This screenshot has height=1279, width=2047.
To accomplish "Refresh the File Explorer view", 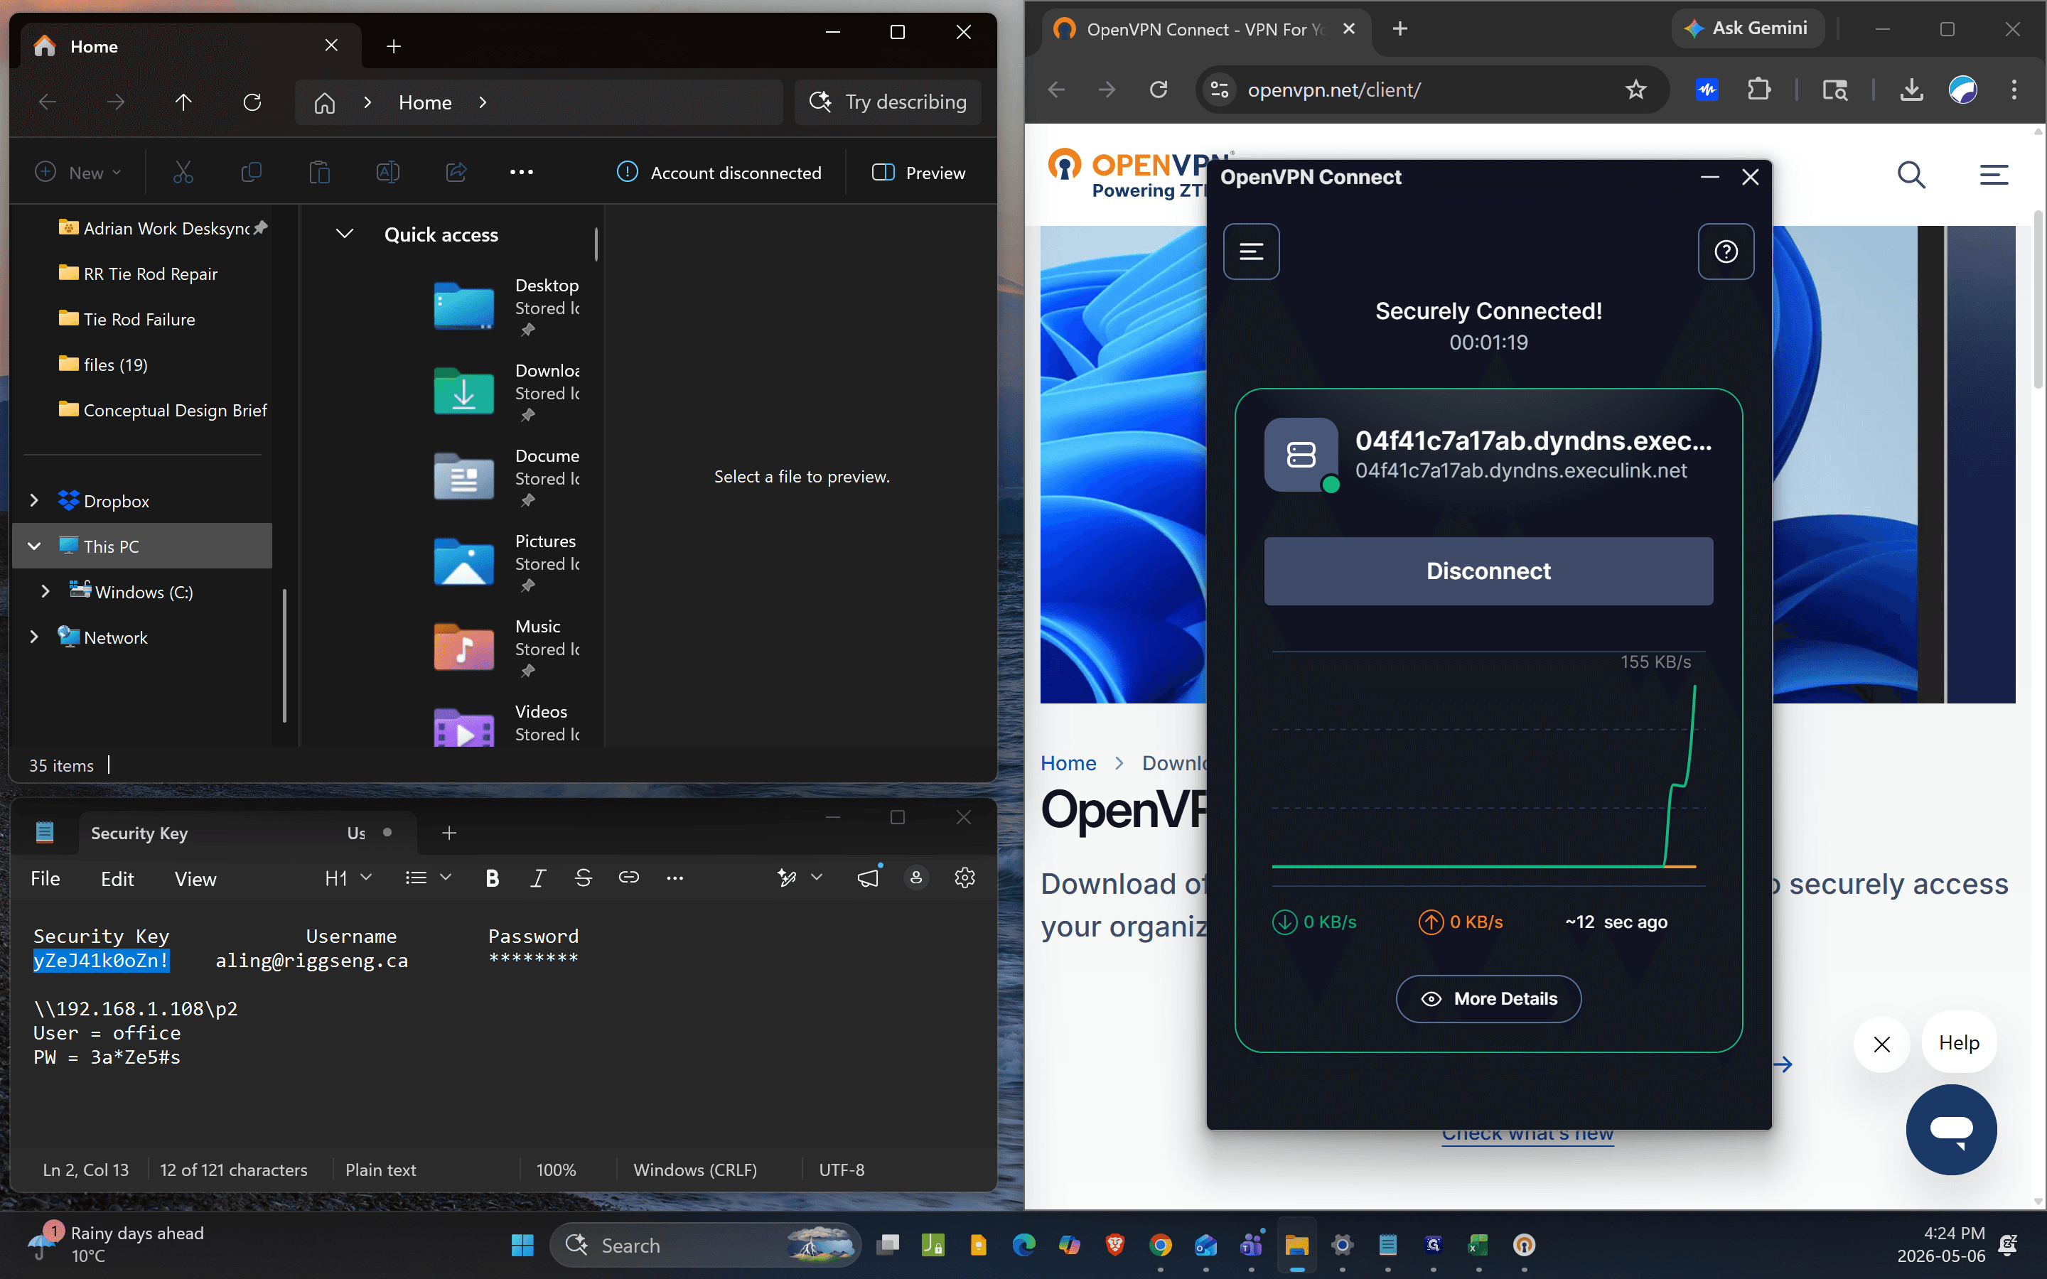I will pos(252,102).
